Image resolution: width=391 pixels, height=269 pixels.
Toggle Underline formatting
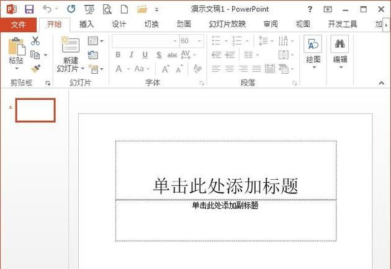[x=145, y=55]
